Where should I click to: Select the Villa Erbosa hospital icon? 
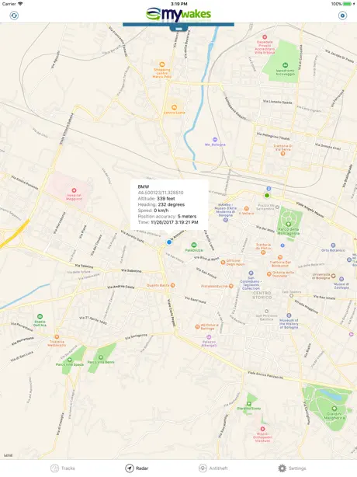point(265,37)
